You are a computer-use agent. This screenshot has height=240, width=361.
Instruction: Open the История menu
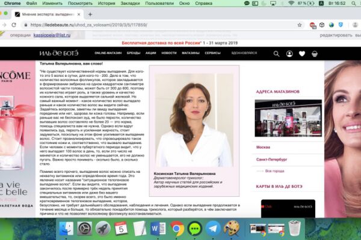(x=106, y=3)
